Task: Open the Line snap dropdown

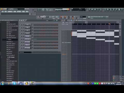Action: 83,17
